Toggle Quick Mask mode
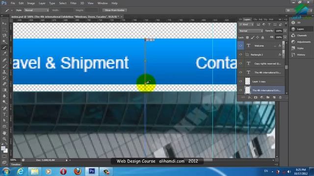Screen dimensions: 314x176 tap(4, 156)
